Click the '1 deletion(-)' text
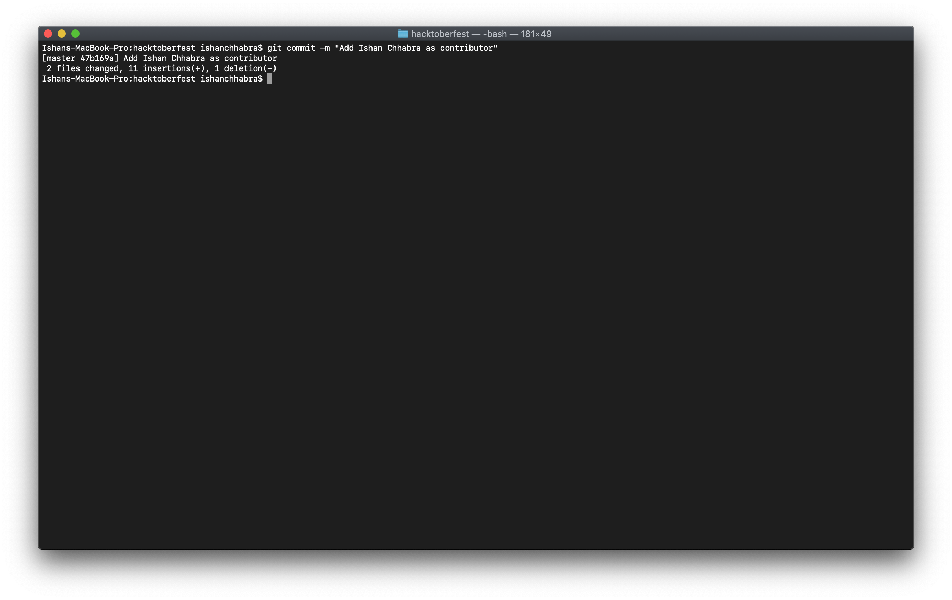The image size is (952, 600). click(x=245, y=68)
